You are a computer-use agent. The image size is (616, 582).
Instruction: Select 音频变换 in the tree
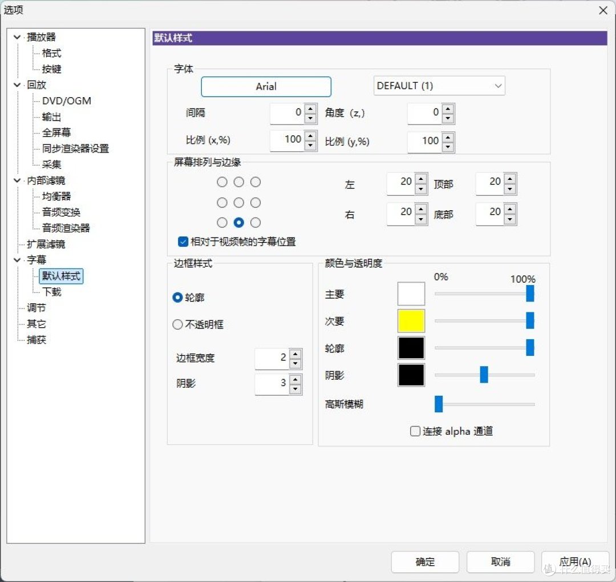(61, 212)
